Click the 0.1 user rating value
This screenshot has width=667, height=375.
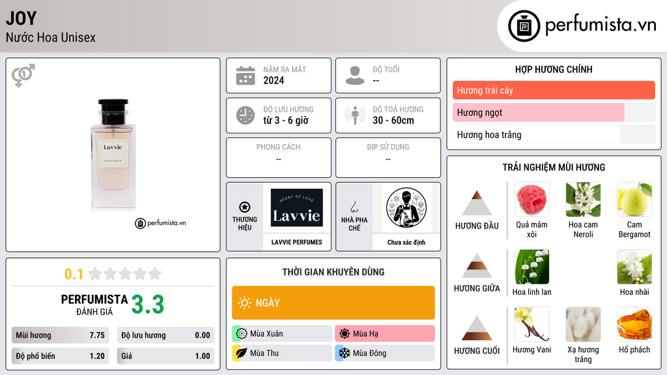pos(74,274)
